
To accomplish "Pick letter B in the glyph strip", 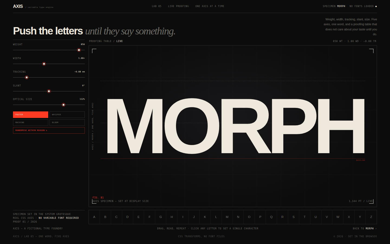I will [x=105, y=217].
